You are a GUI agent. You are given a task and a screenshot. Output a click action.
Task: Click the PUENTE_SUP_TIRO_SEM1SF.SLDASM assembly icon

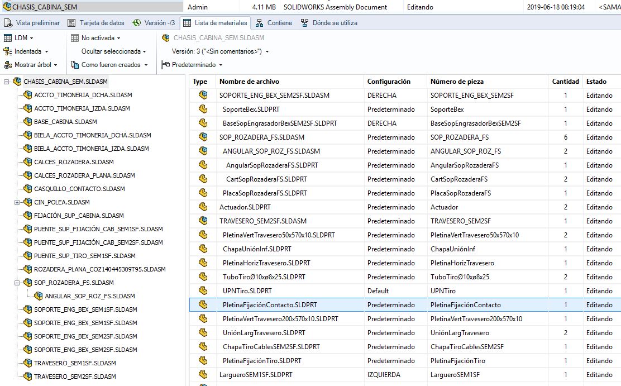click(28, 256)
